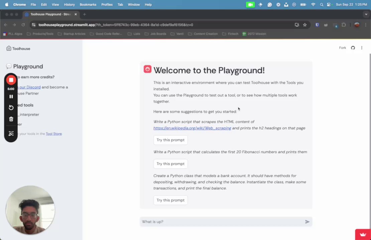371x240 pixels.
Task: Open the Venti bookmark folder
Action: coord(177,34)
